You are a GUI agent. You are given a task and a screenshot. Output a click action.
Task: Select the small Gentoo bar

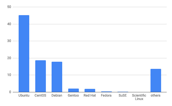pyautogui.click(x=73, y=90)
